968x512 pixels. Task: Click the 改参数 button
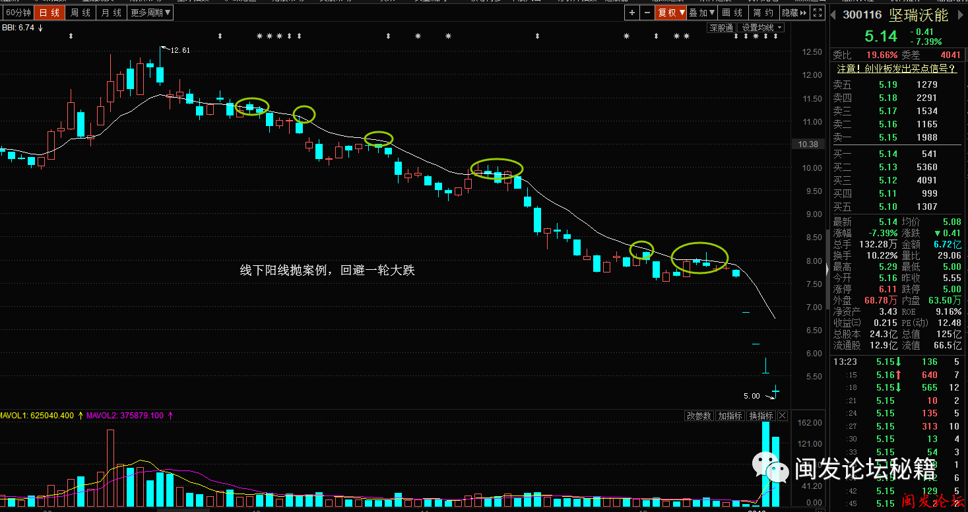699,416
